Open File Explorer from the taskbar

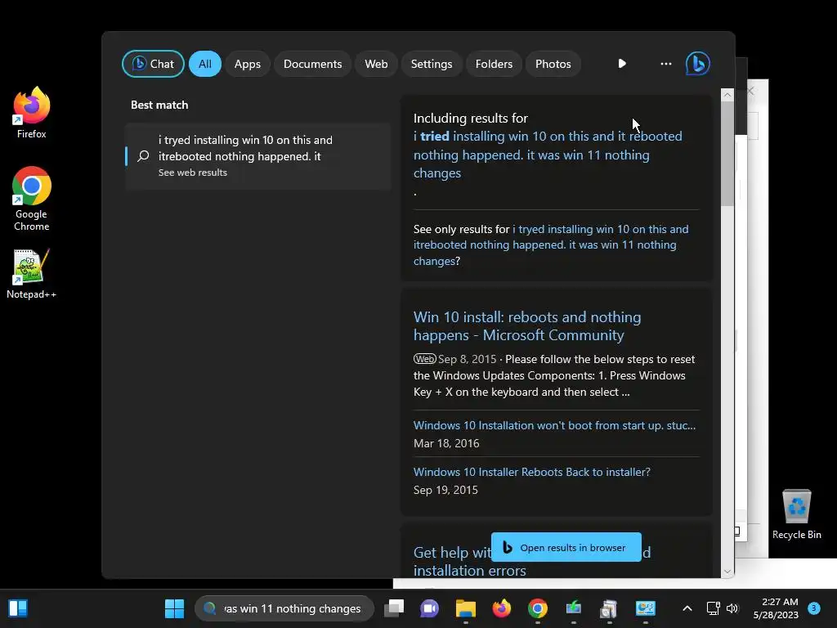(x=465, y=608)
